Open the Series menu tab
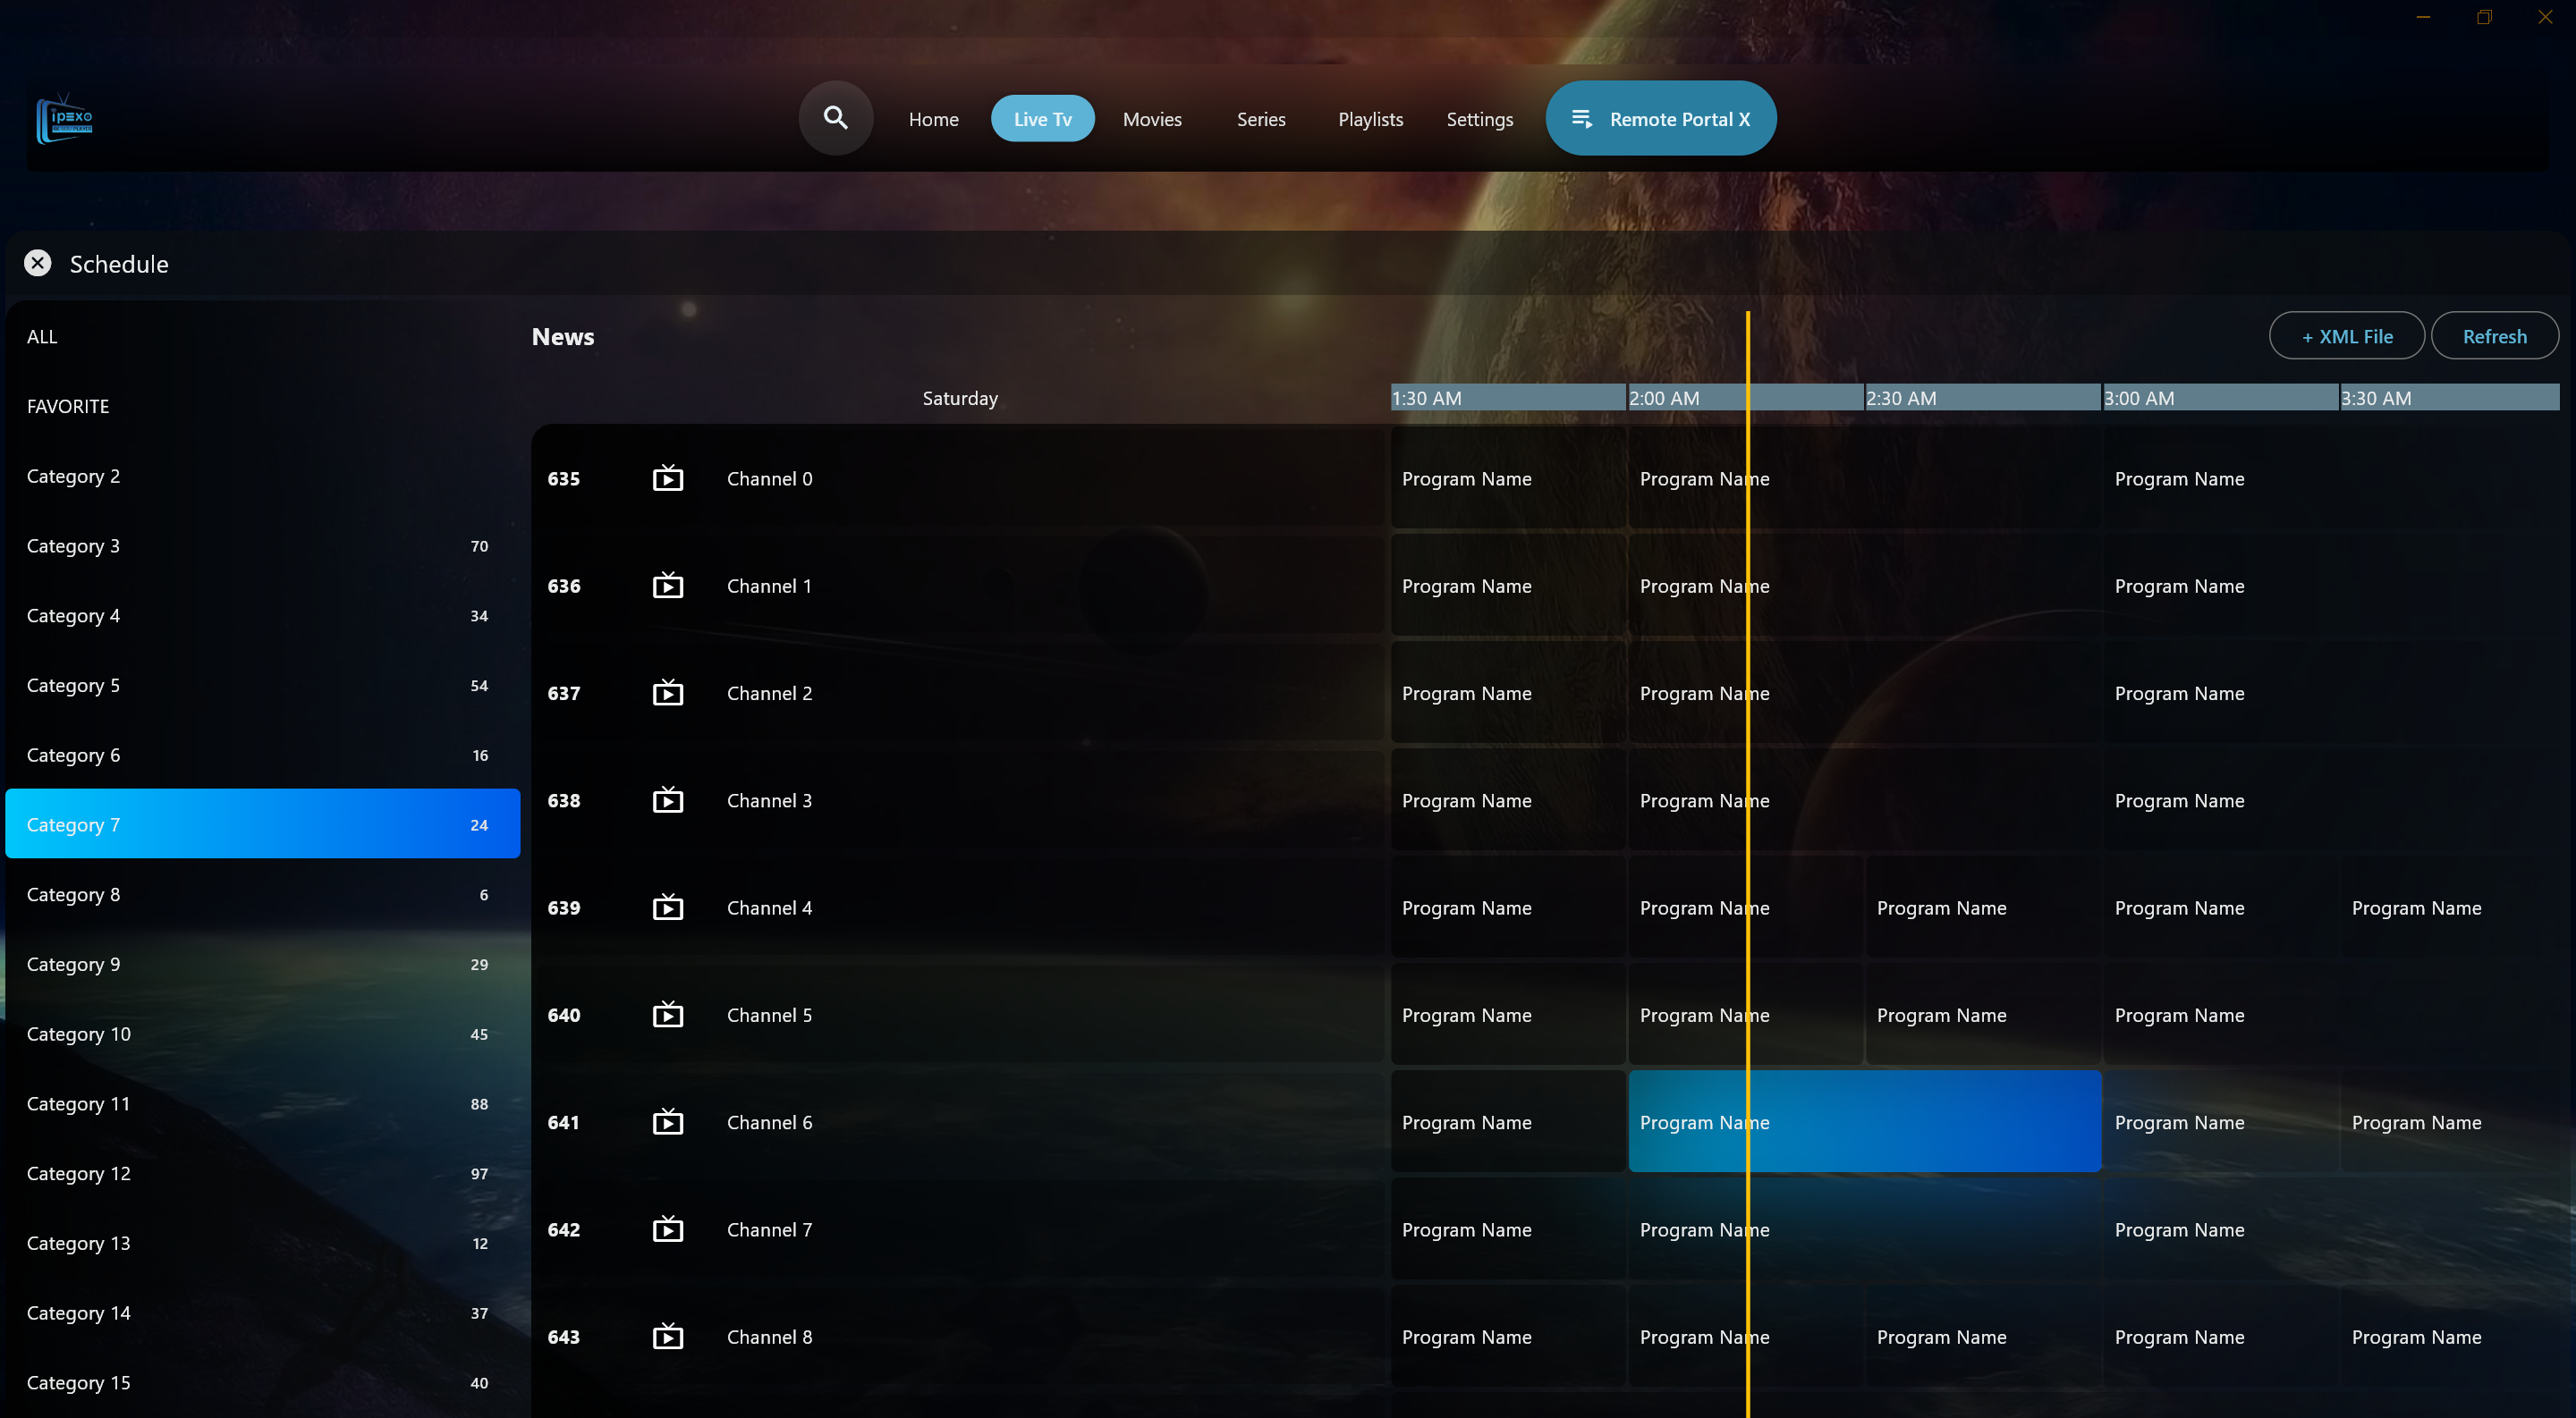This screenshot has height=1418, width=2576. click(1261, 117)
